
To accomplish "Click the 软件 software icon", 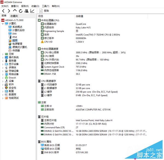I will tap(6, 84).
